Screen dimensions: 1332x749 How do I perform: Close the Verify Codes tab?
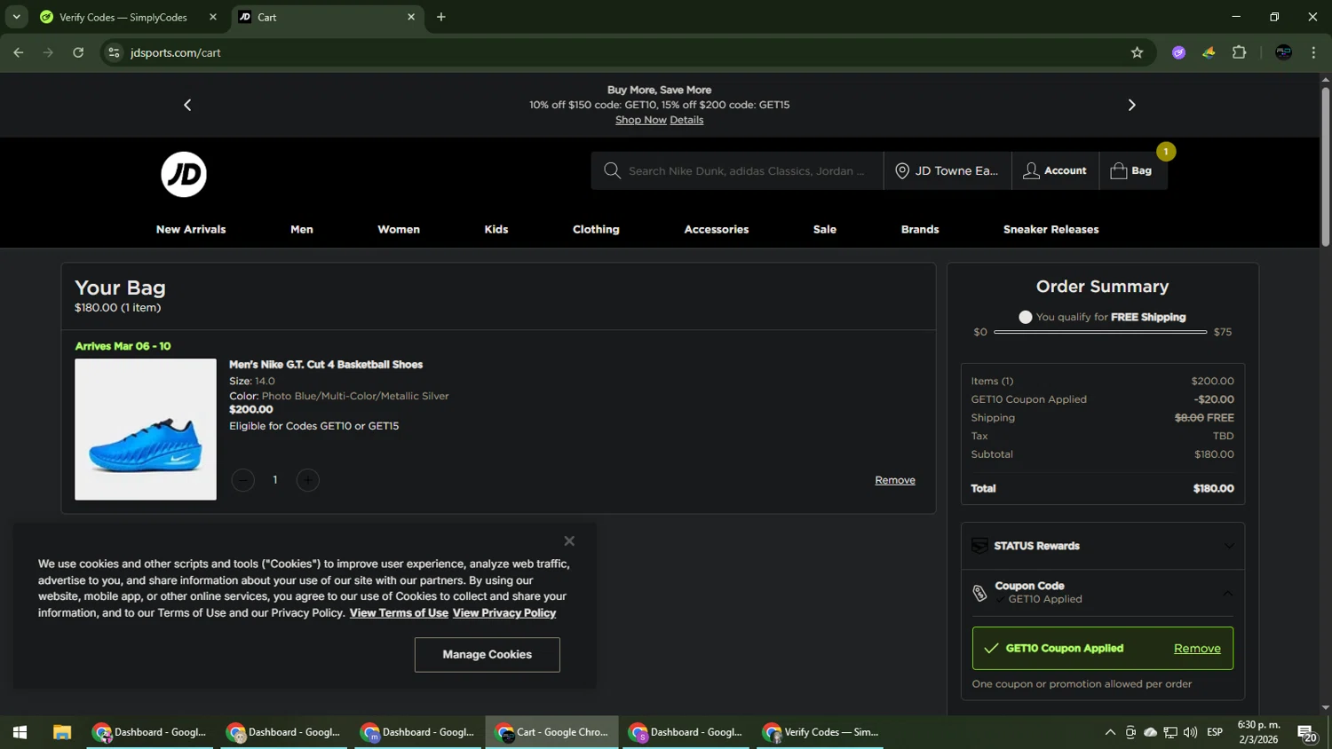(213, 17)
